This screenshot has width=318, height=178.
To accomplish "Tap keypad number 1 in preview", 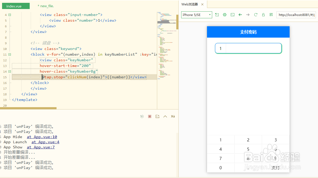I will (221, 140).
